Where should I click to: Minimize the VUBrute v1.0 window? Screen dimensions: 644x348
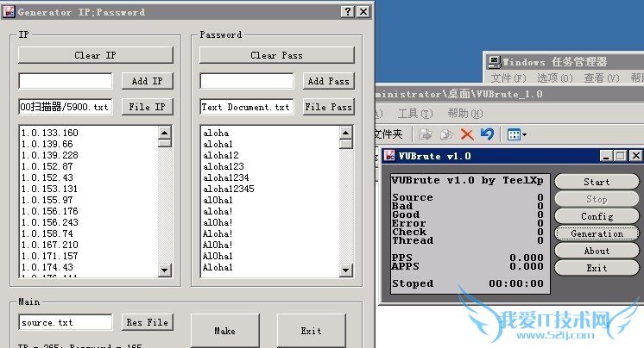click(606, 156)
